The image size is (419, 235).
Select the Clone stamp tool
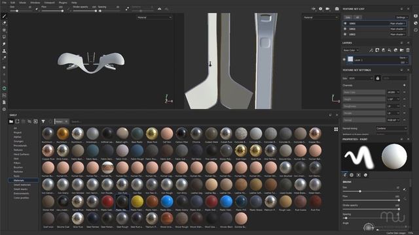tap(4, 51)
